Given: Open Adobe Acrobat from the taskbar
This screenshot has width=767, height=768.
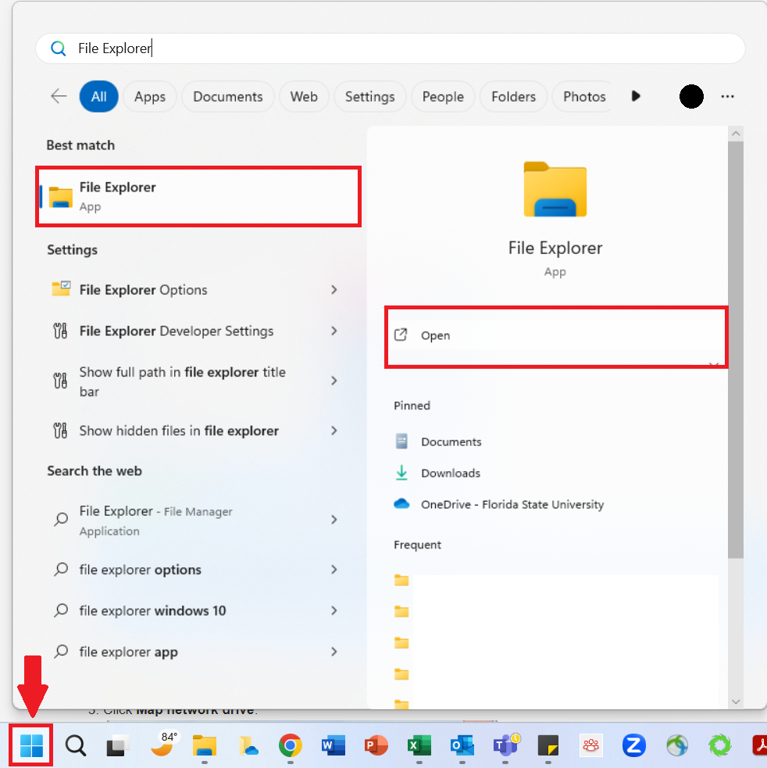Looking at the screenshot, I should coord(762,745).
